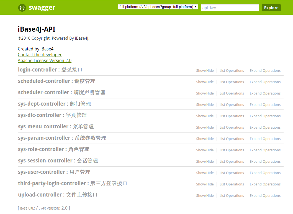Toggle Show/Hide for sys-dept-controller

coord(205,105)
